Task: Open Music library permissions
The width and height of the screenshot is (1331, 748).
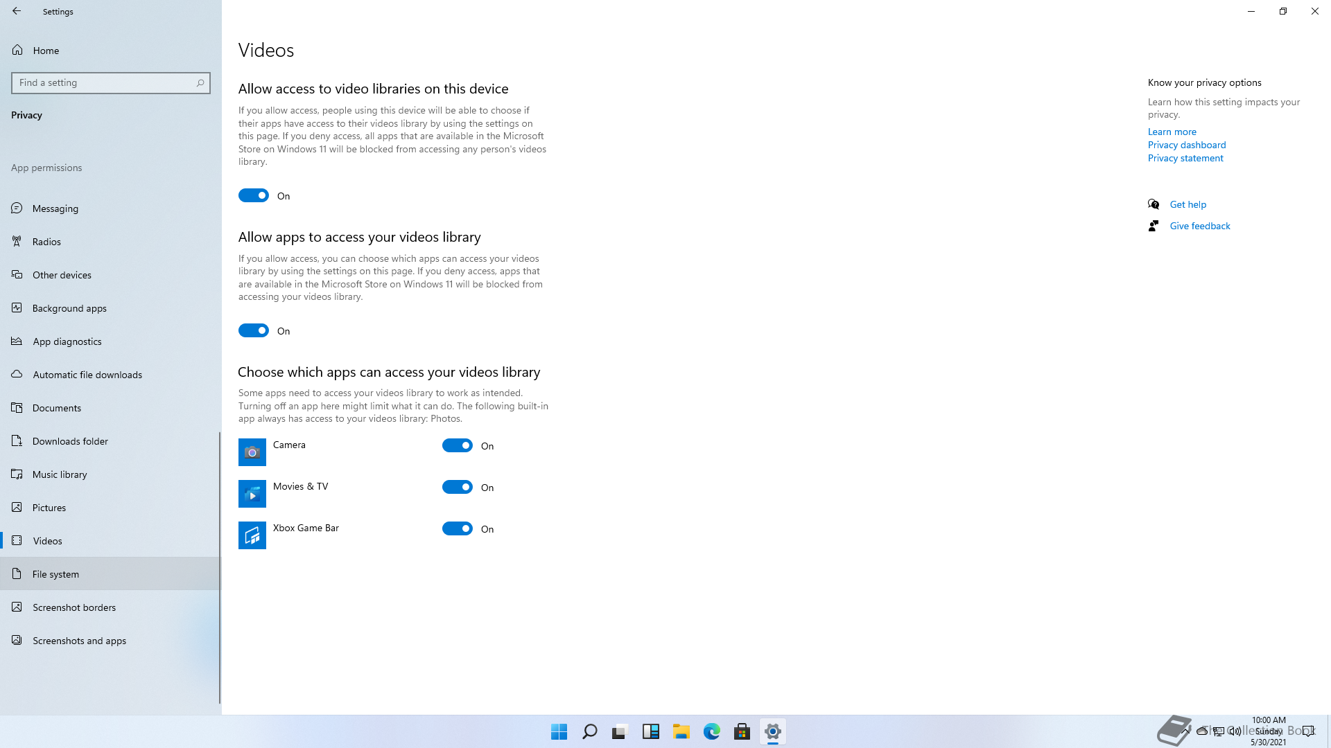Action: coord(110,474)
